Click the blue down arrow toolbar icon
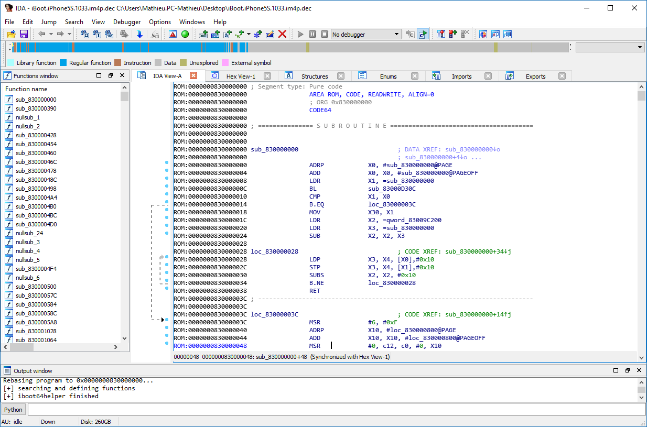Screen dimensions: 647x427 (139, 34)
